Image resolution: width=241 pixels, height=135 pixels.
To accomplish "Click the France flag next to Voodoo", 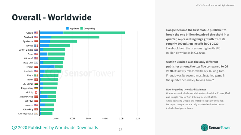I will (x=36, y=46).
